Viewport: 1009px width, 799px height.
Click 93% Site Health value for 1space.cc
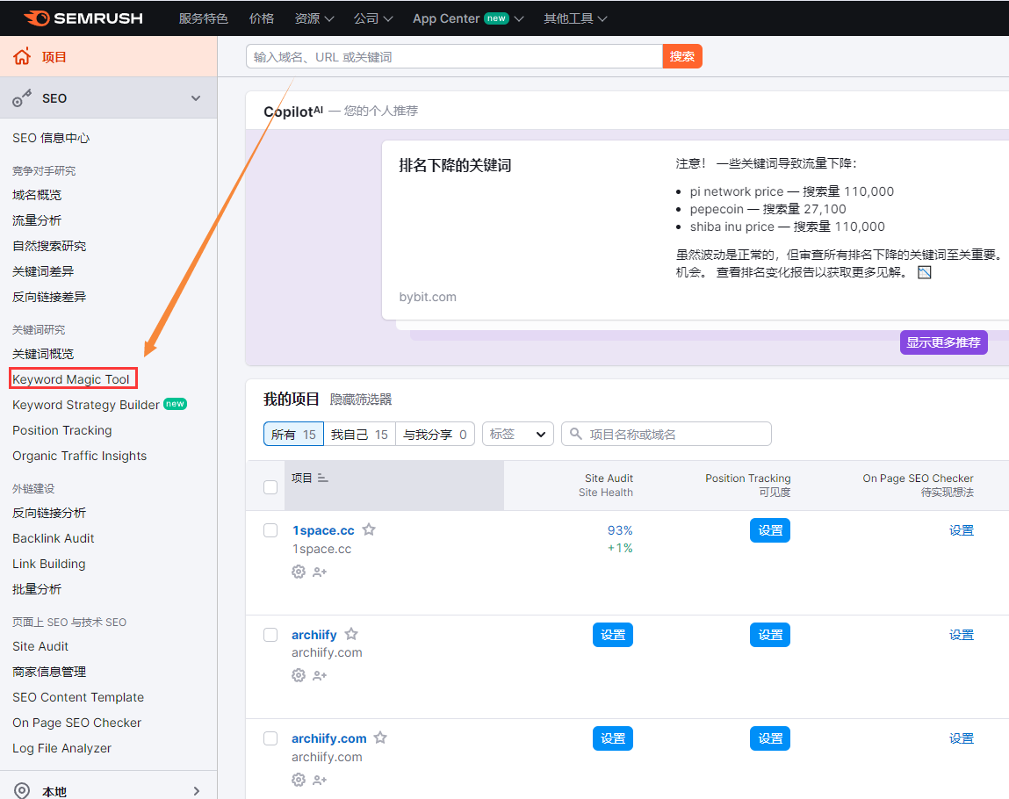tap(620, 530)
